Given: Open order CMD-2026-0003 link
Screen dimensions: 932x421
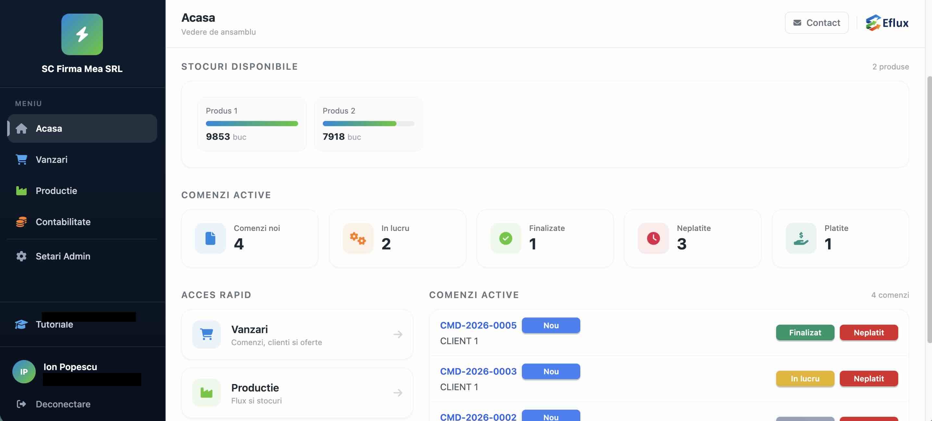Looking at the screenshot, I should tap(478, 371).
